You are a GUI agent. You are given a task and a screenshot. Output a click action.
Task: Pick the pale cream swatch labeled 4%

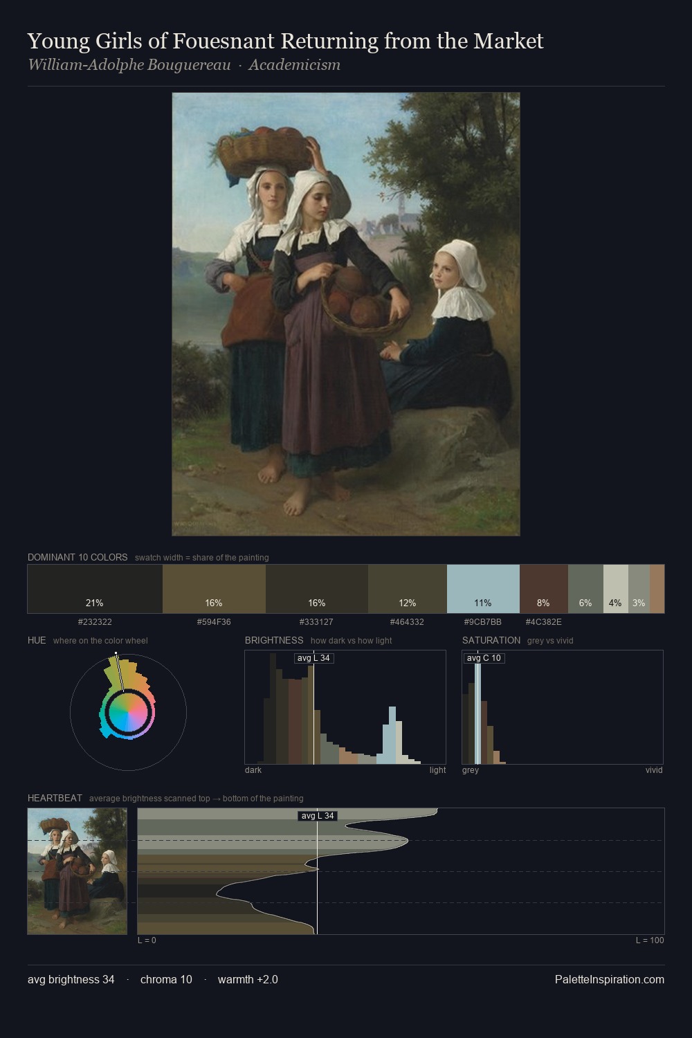(616, 589)
